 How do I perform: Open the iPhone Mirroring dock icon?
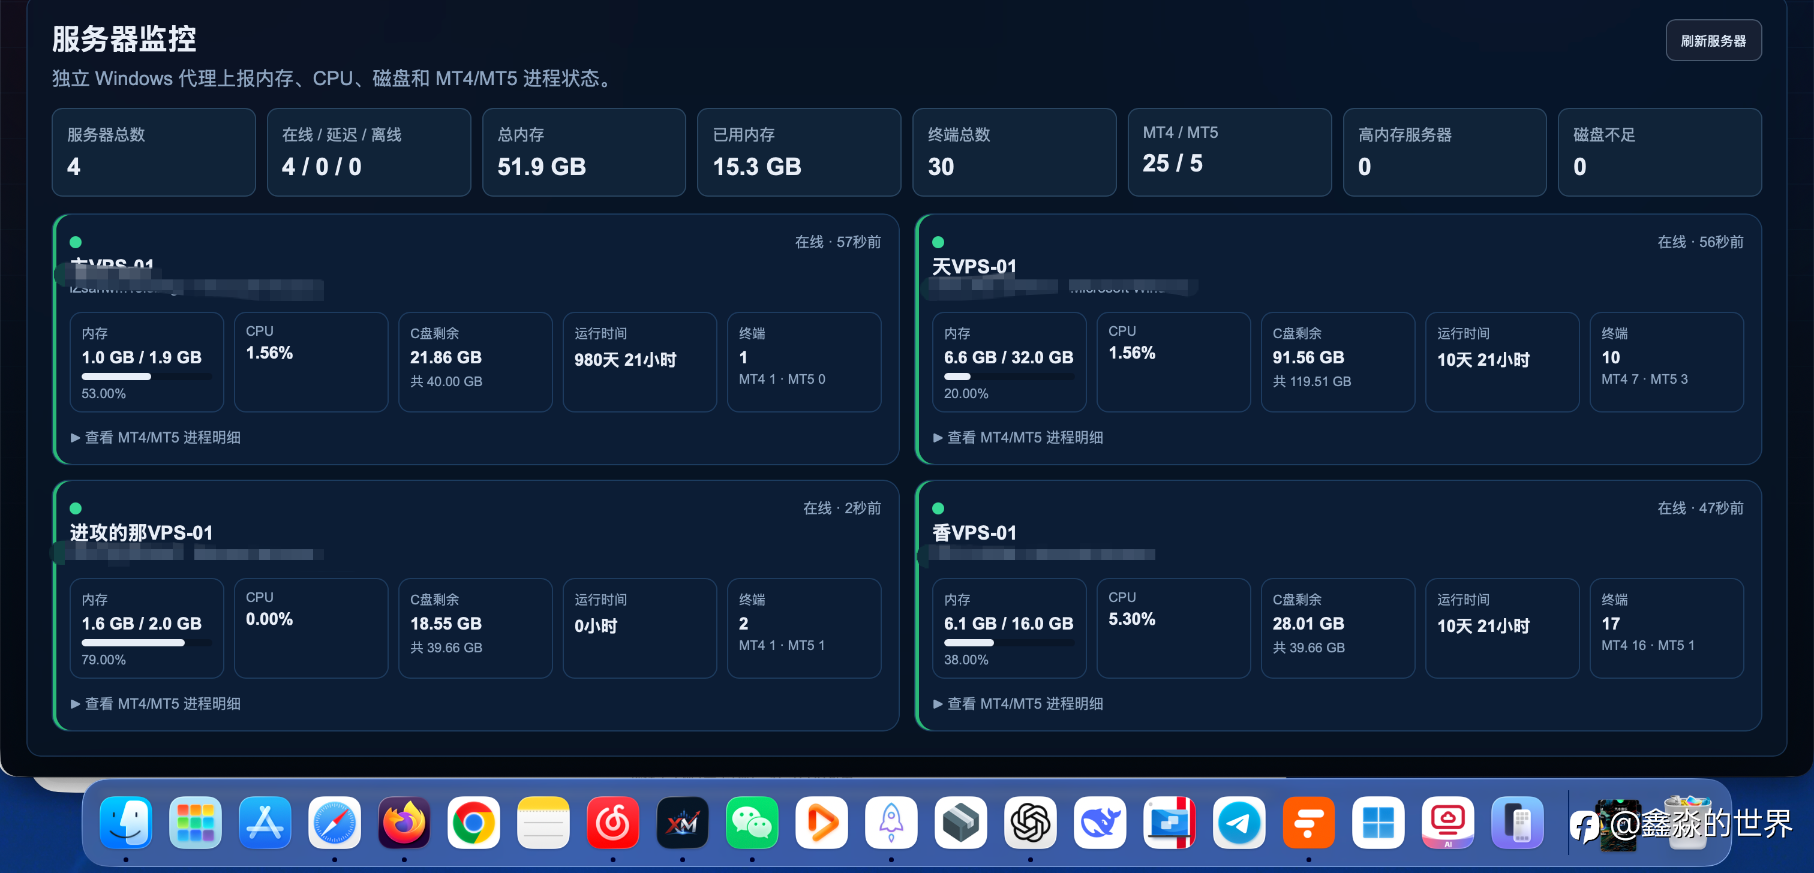click(1518, 822)
